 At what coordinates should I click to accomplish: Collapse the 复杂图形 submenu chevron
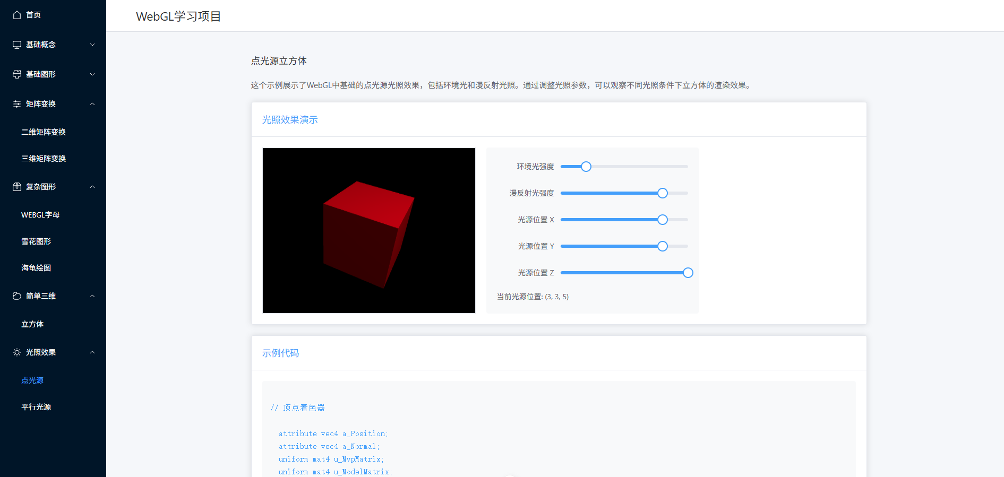[92, 187]
